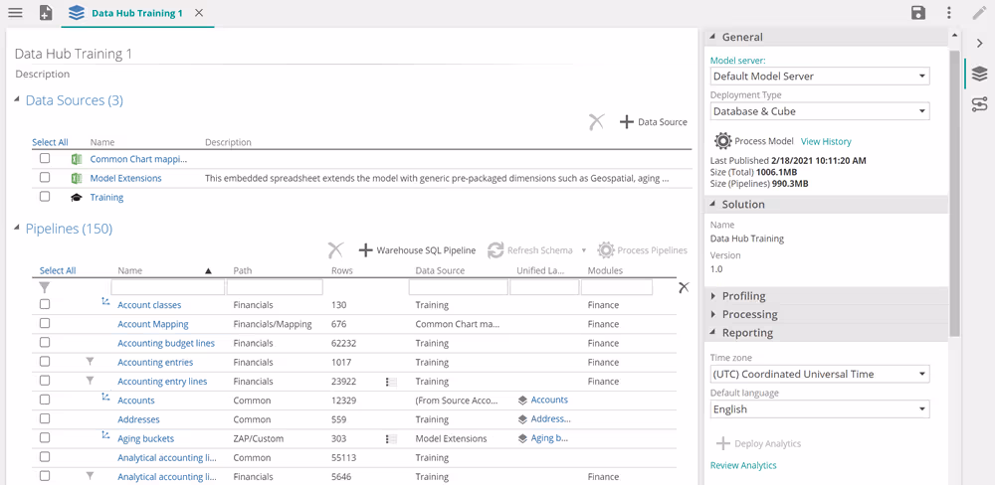The height and width of the screenshot is (485, 995).
Task: Open the Model server dropdown
Action: pos(819,77)
